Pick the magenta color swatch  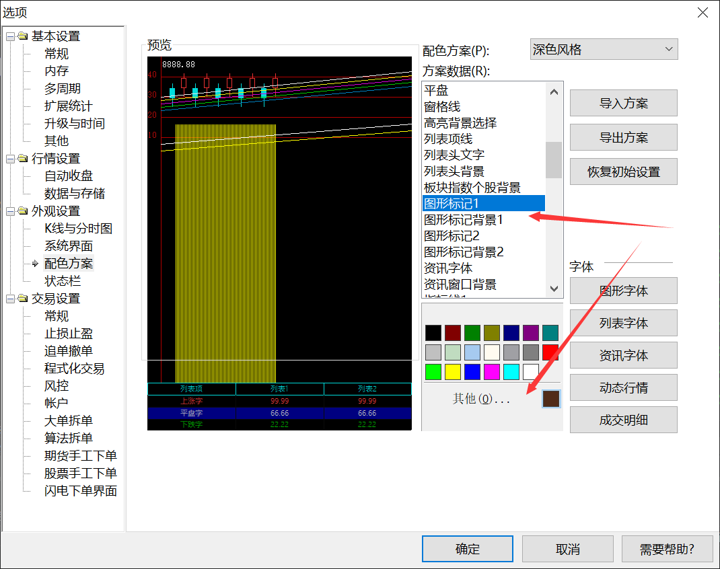tap(492, 372)
